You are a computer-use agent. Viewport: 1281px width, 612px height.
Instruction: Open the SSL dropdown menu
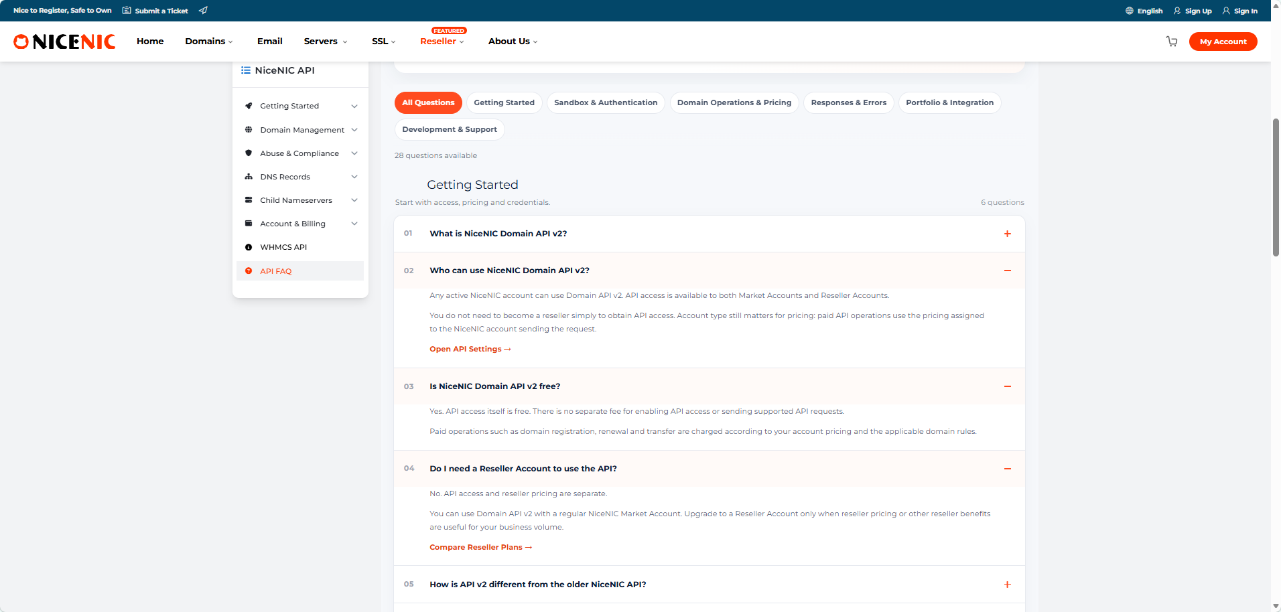click(384, 42)
